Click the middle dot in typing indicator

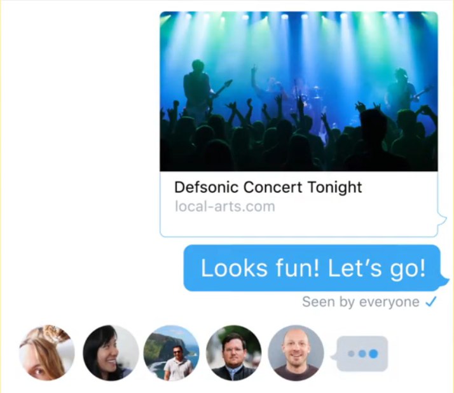coord(362,354)
